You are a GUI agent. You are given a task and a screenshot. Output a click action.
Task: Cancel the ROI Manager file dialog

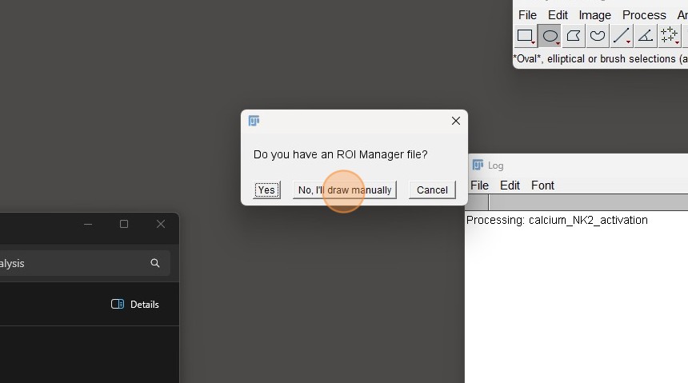pyautogui.click(x=432, y=190)
